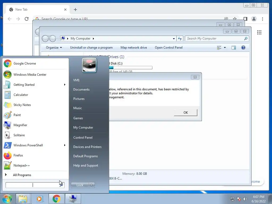272x204 pixels.
Task: Bookmark this page with star icon
Action: 235,19
